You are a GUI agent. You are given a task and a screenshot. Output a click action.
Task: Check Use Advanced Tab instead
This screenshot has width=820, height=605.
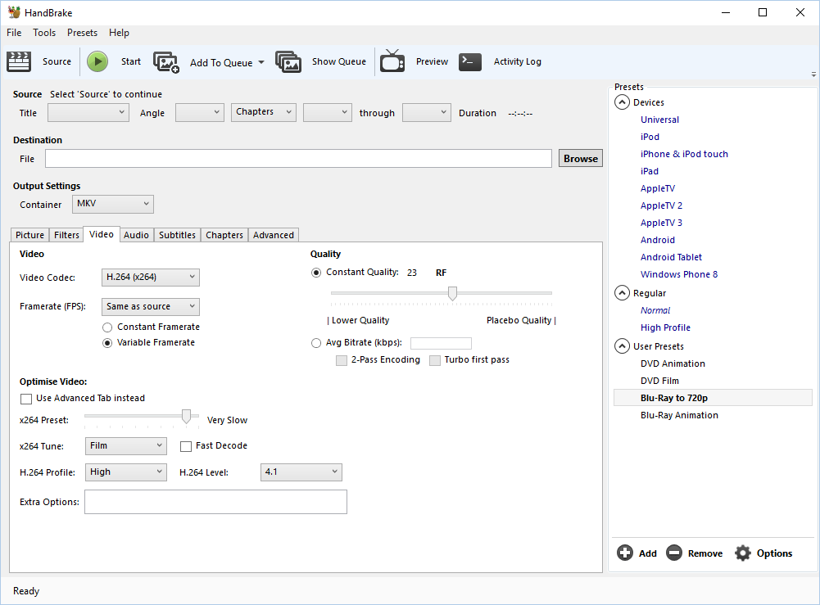(26, 399)
